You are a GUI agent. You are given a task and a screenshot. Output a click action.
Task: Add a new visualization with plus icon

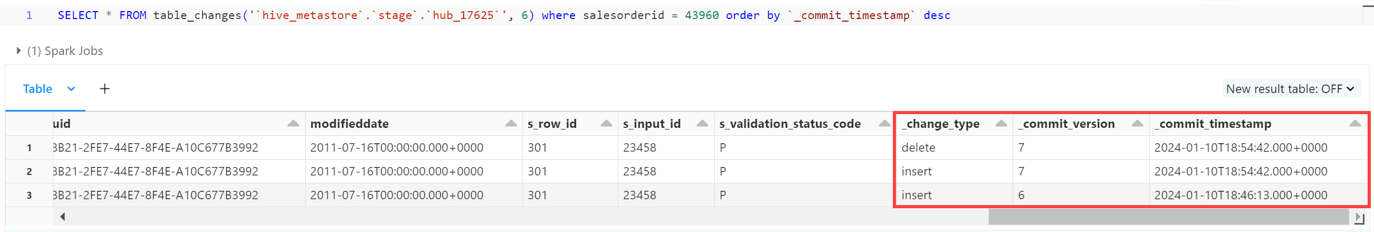(x=104, y=89)
